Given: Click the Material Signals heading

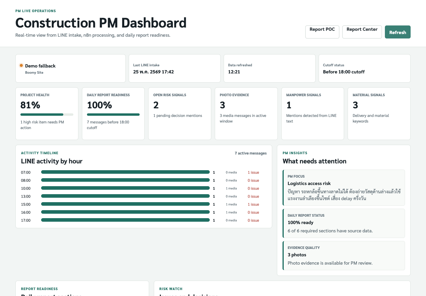Looking at the screenshot, I should tap(369, 95).
